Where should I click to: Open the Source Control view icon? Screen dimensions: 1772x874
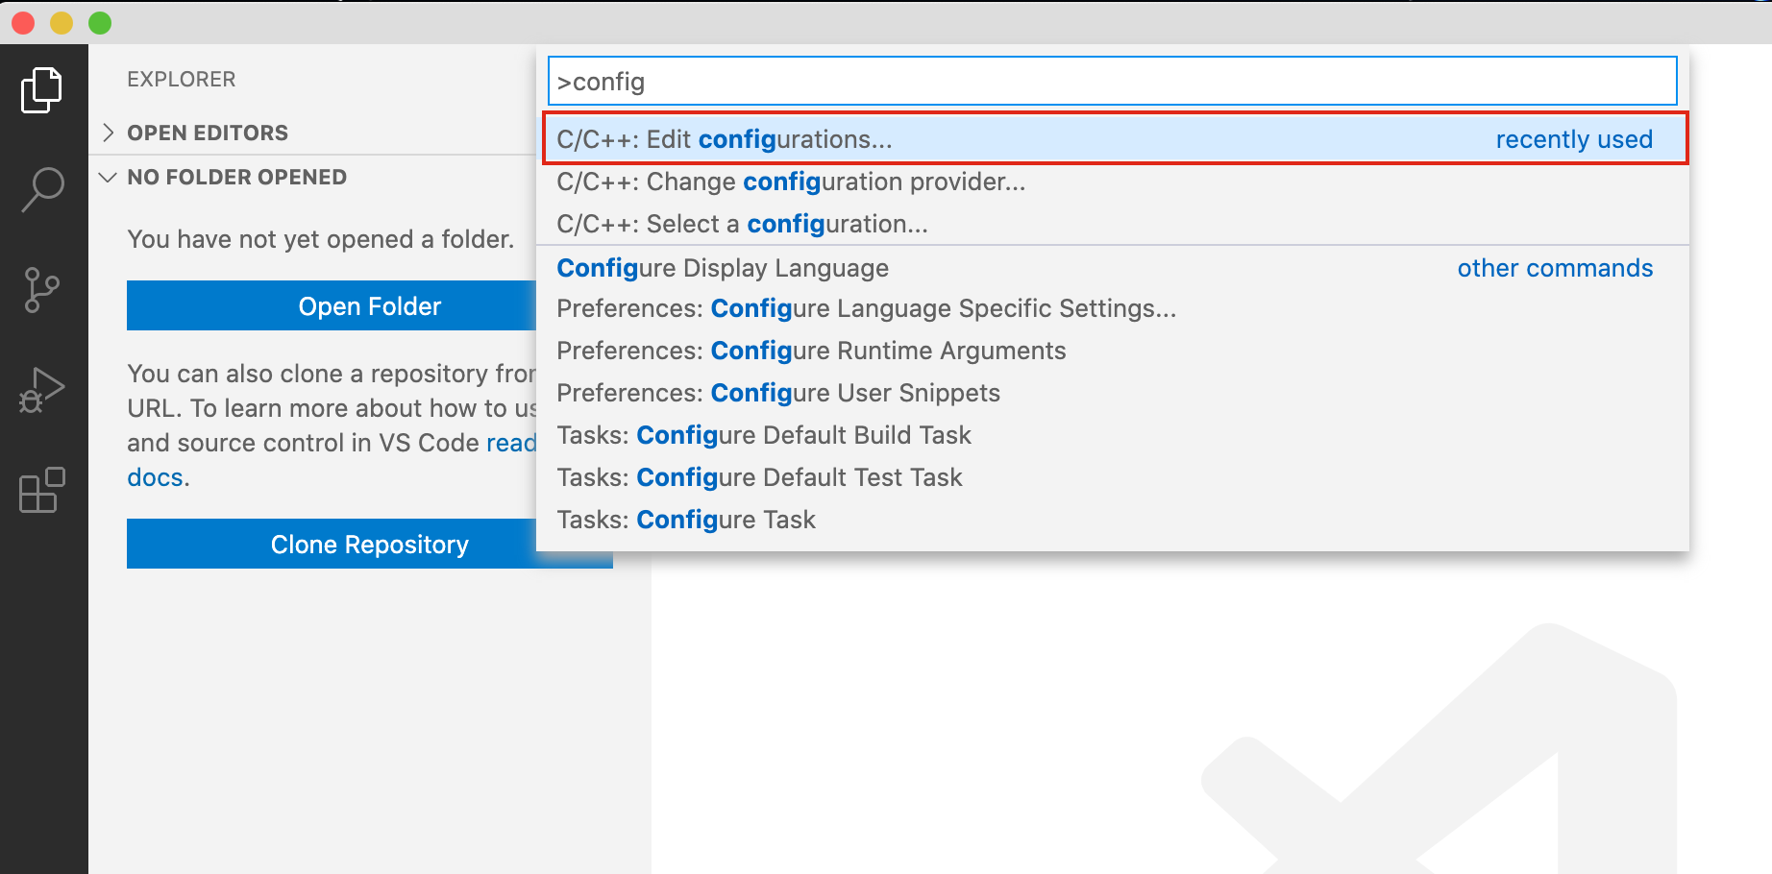[42, 290]
